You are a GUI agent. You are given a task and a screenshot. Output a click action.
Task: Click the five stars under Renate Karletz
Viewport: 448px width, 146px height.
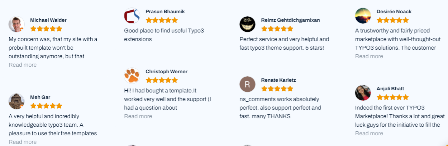tap(277, 89)
